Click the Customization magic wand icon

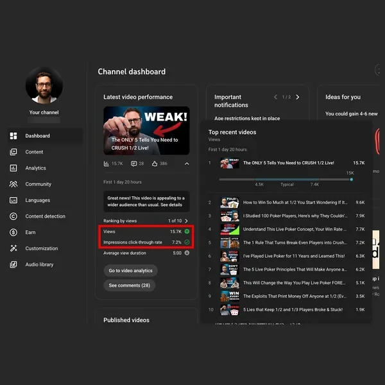tap(13, 248)
